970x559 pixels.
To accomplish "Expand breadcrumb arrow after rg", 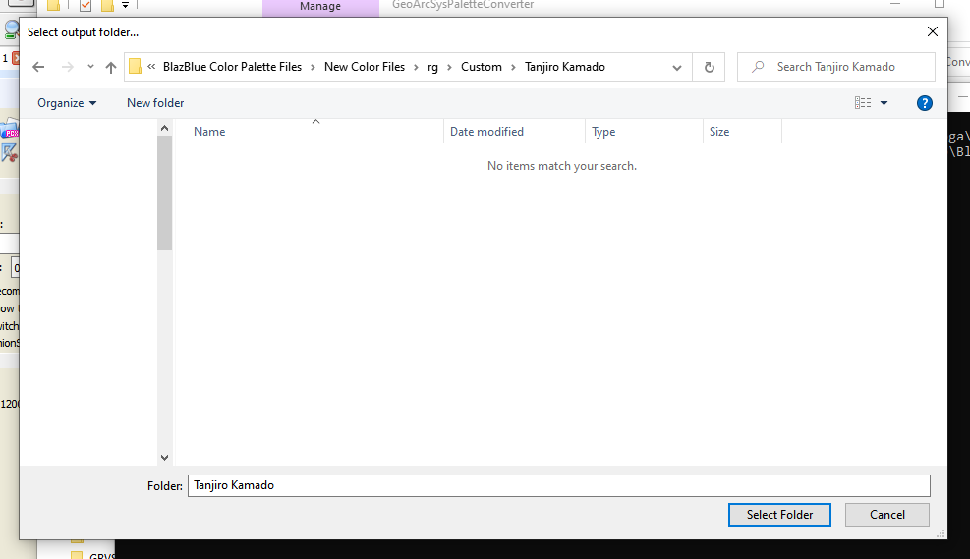I will point(450,67).
